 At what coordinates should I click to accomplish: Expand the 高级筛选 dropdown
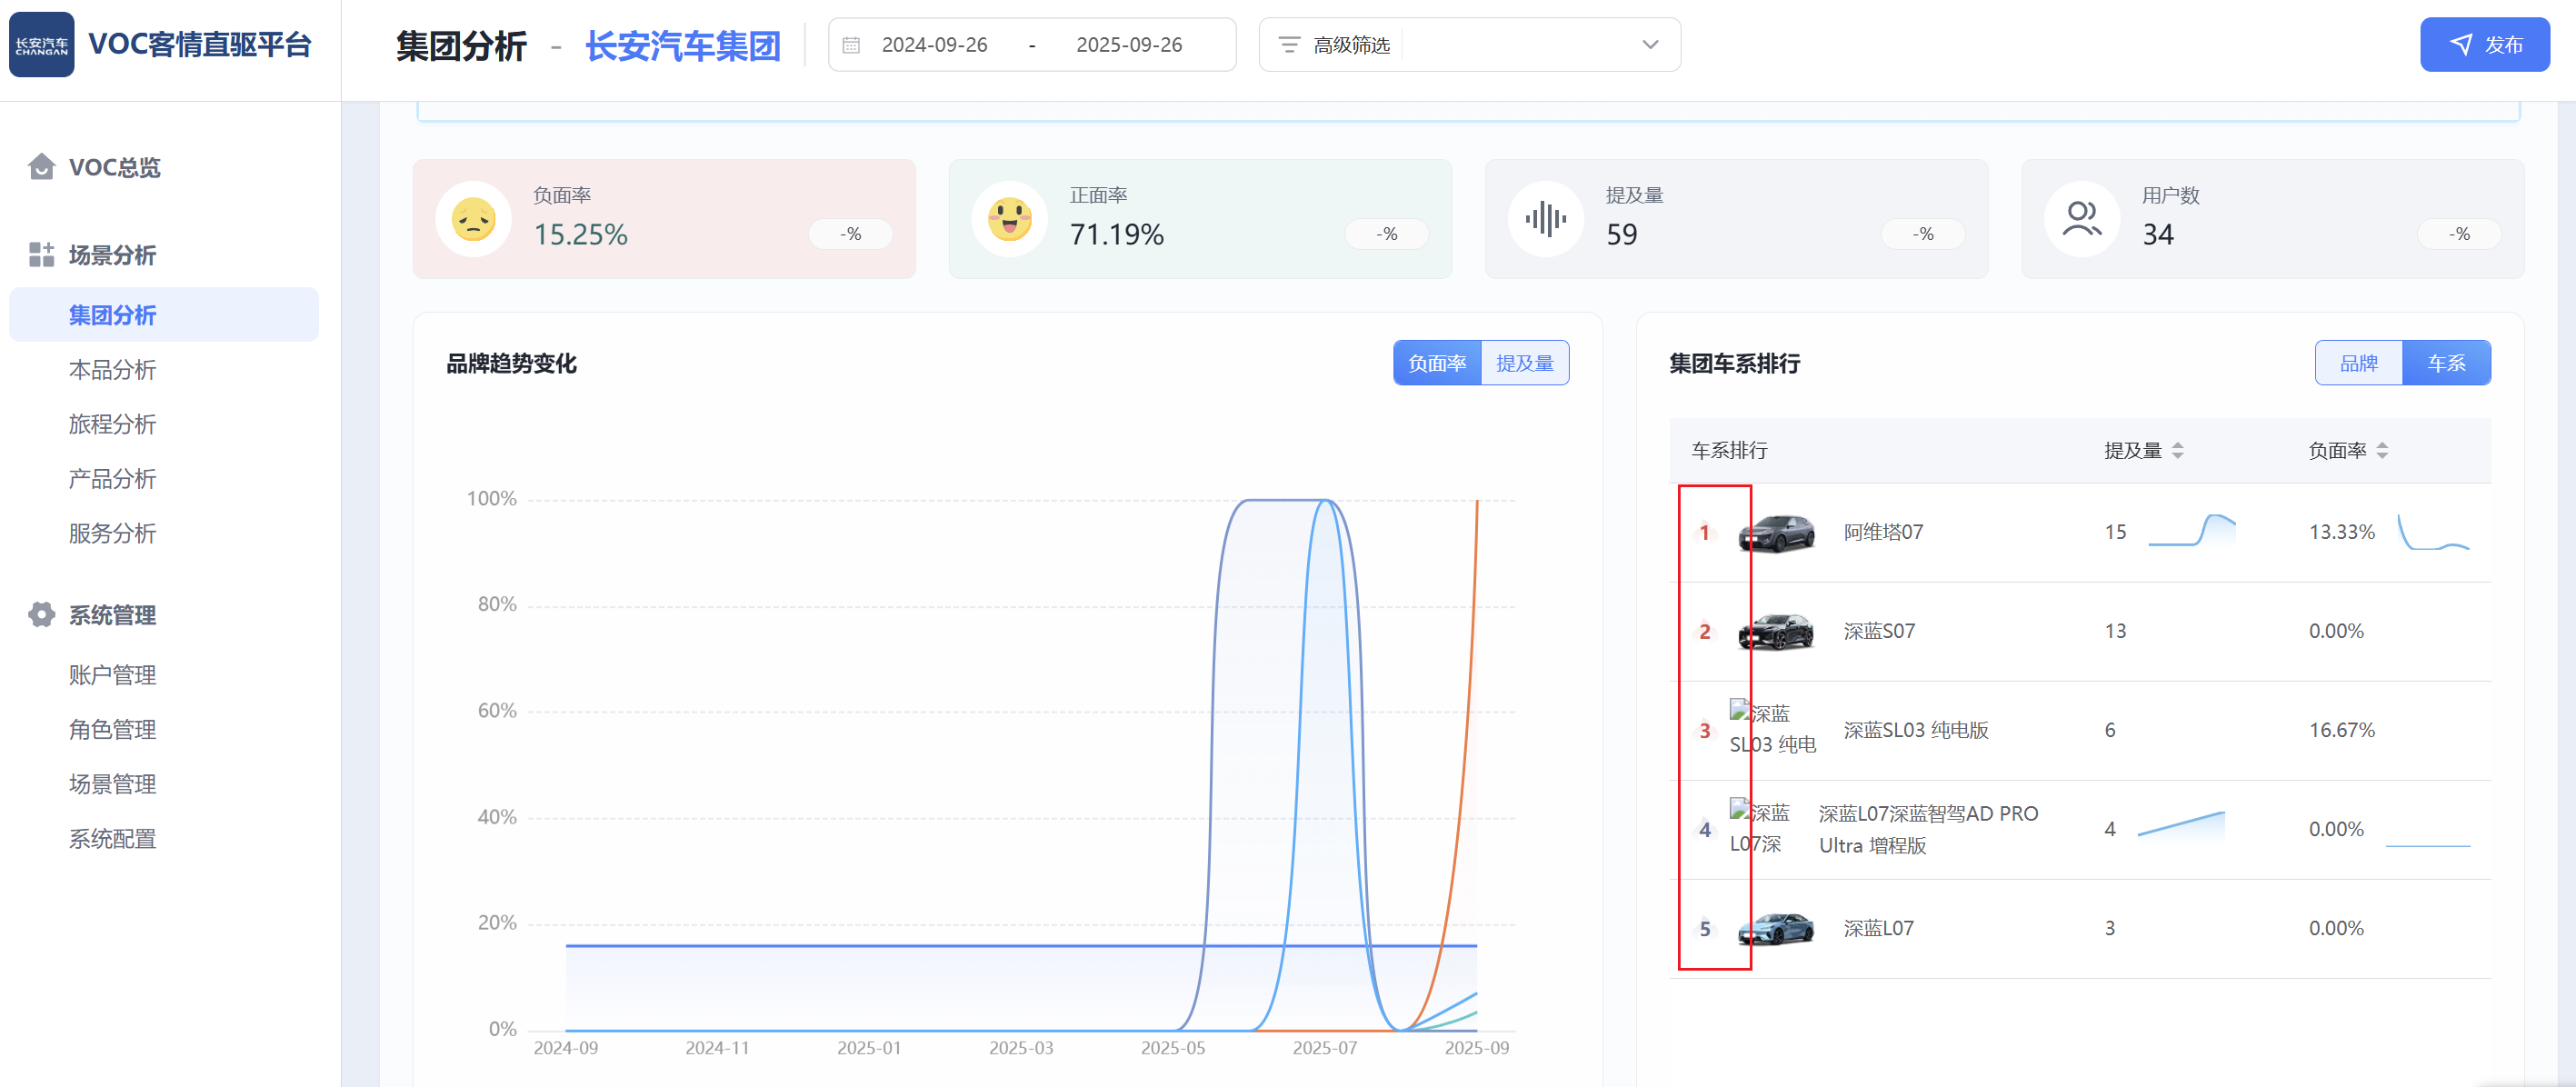click(1649, 45)
